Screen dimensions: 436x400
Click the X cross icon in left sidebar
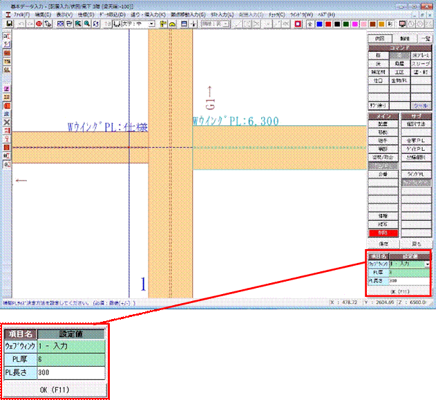coord(7,122)
